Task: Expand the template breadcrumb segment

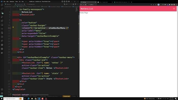Action: point(44,7)
